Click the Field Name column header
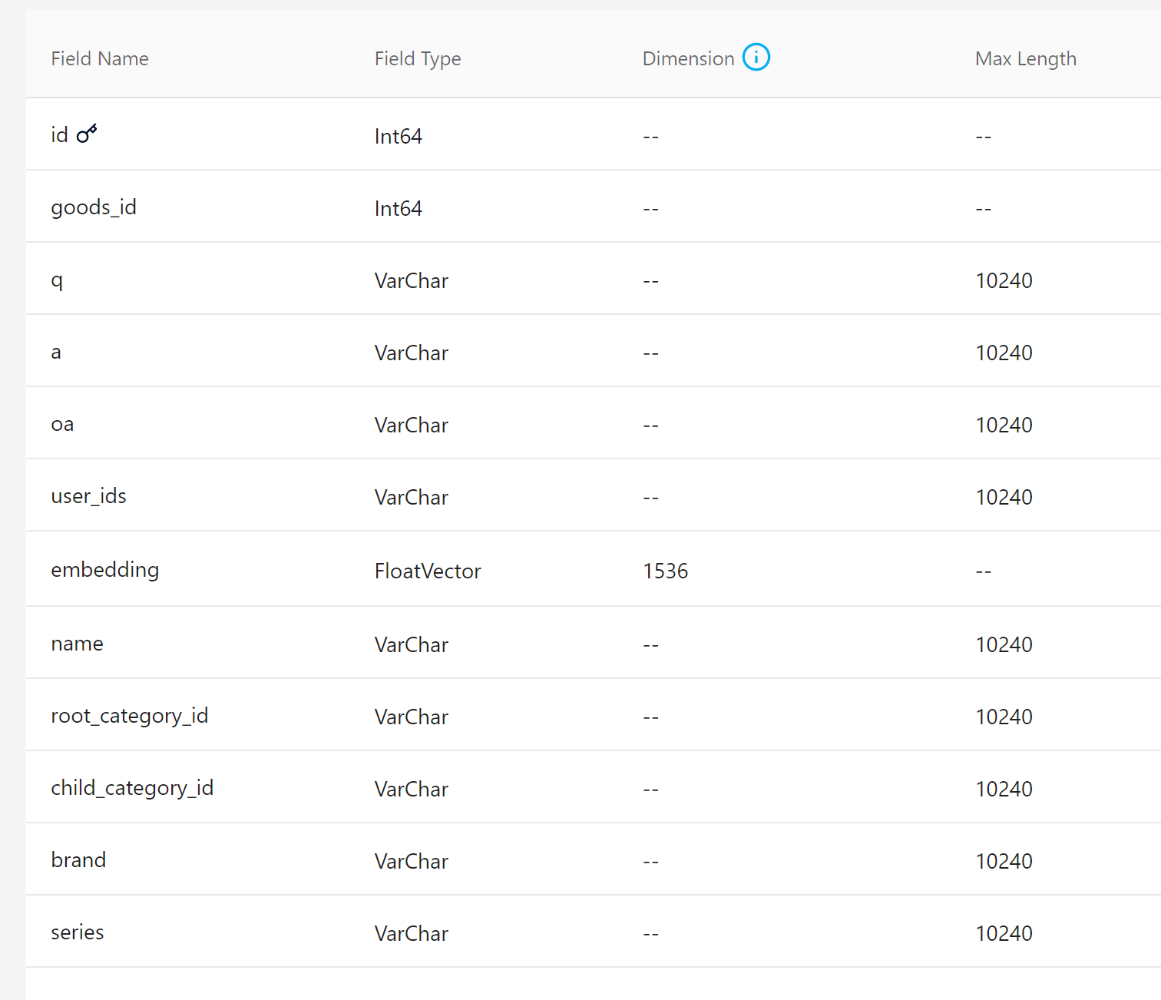Screen dimensions: 1161x1000 point(100,58)
